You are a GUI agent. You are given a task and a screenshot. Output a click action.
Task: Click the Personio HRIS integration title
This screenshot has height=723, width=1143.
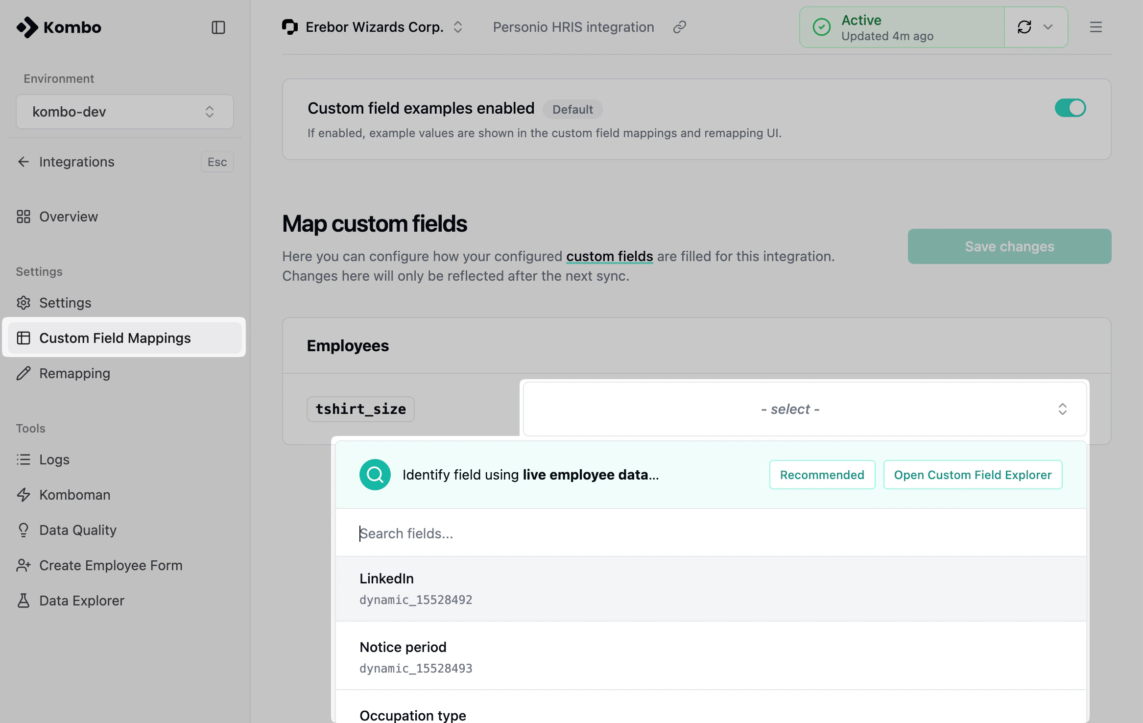pyautogui.click(x=573, y=27)
